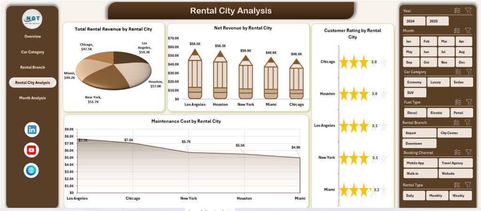Clear the Rental Branch slicer filter

tap(467, 122)
